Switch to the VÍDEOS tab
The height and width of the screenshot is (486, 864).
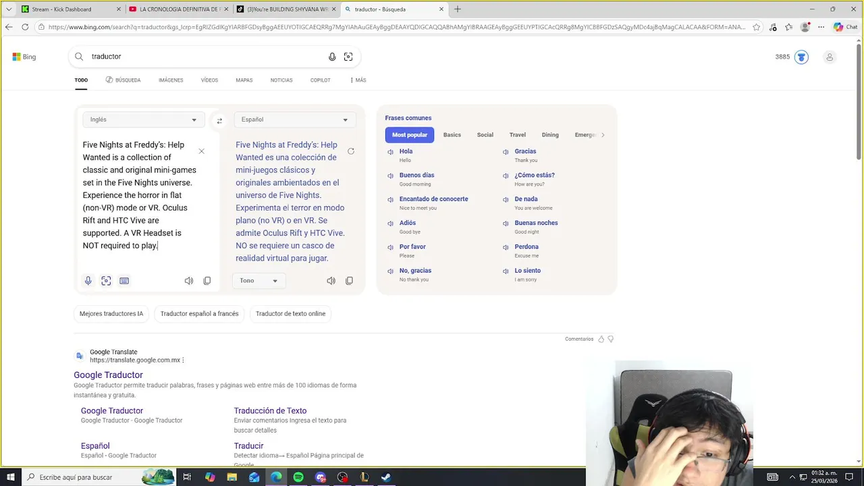tap(209, 80)
